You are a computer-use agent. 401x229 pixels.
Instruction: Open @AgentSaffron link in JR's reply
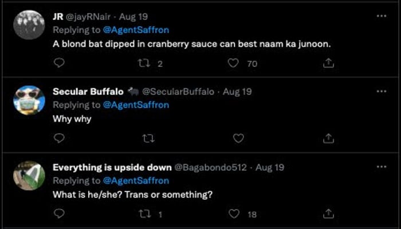click(135, 29)
